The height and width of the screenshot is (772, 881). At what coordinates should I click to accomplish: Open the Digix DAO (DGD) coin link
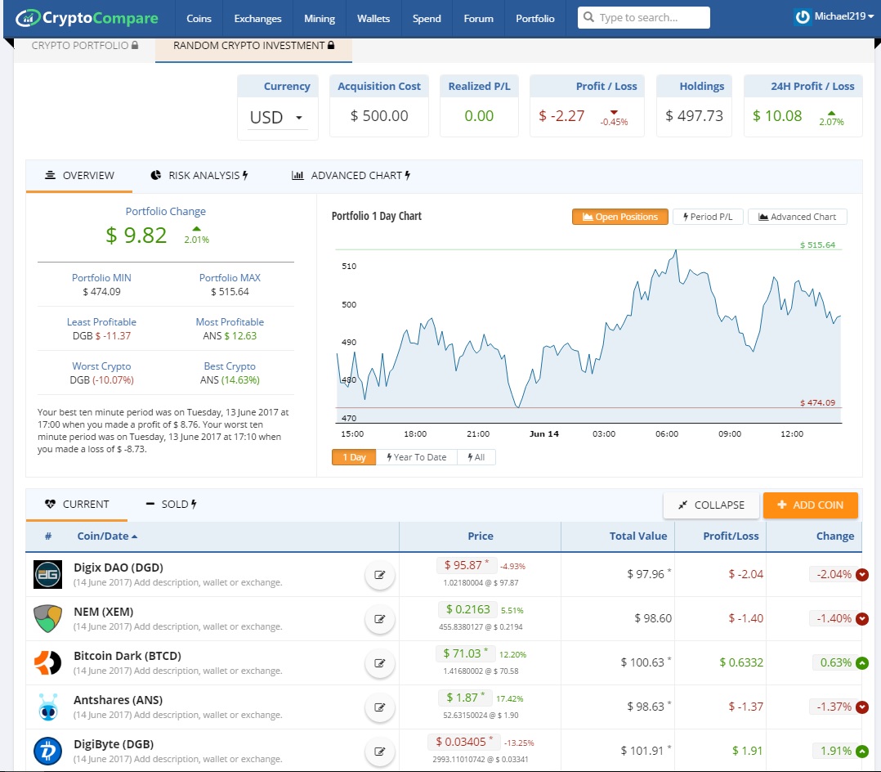click(x=119, y=568)
